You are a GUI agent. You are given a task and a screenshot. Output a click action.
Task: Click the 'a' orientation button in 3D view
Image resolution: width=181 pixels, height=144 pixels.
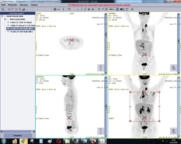[174, 131]
